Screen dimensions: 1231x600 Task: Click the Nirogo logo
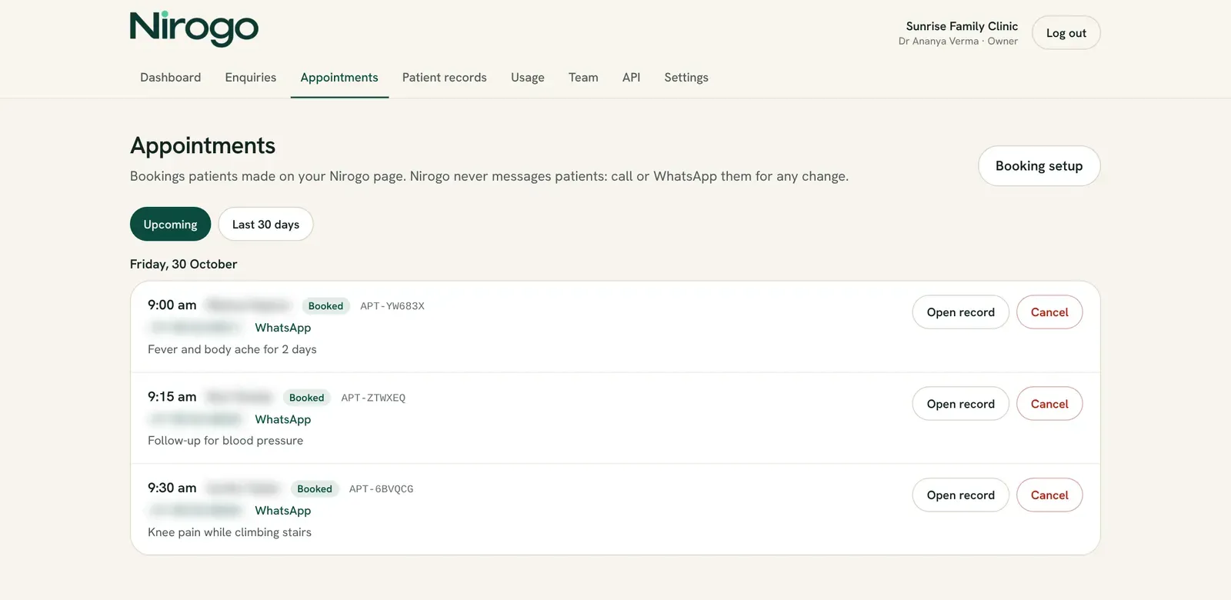[x=194, y=29]
